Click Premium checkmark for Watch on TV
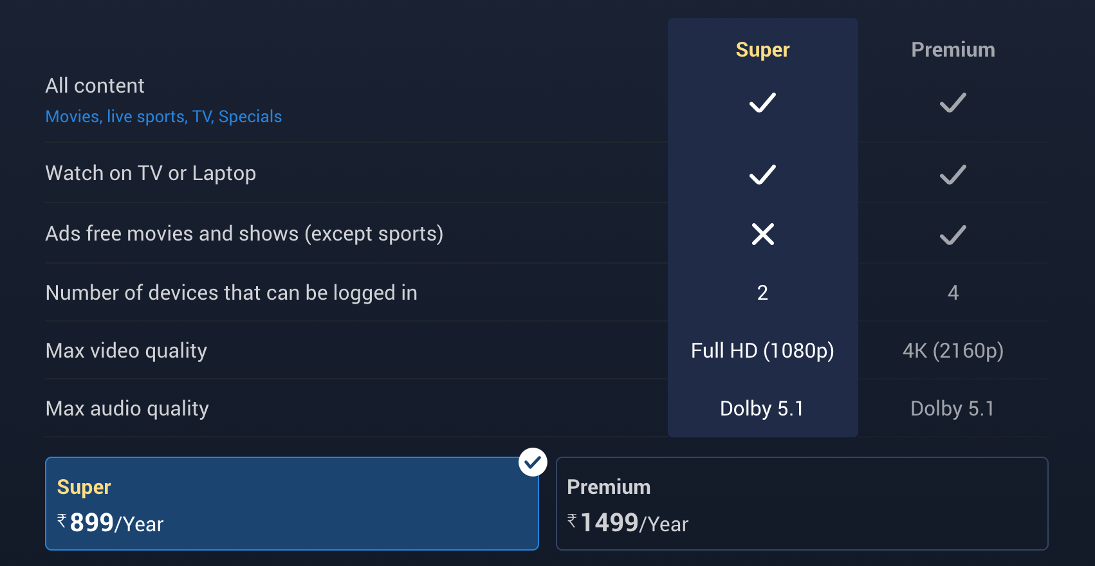Viewport: 1095px width, 566px height. coord(953,174)
